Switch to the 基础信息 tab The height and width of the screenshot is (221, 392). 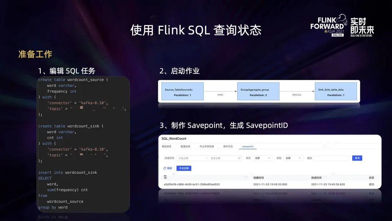[166, 146]
